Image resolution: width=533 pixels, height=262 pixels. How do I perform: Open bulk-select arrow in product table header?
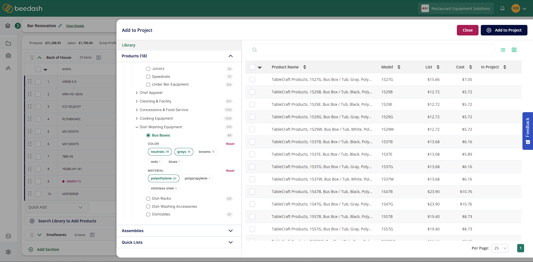click(x=260, y=67)
